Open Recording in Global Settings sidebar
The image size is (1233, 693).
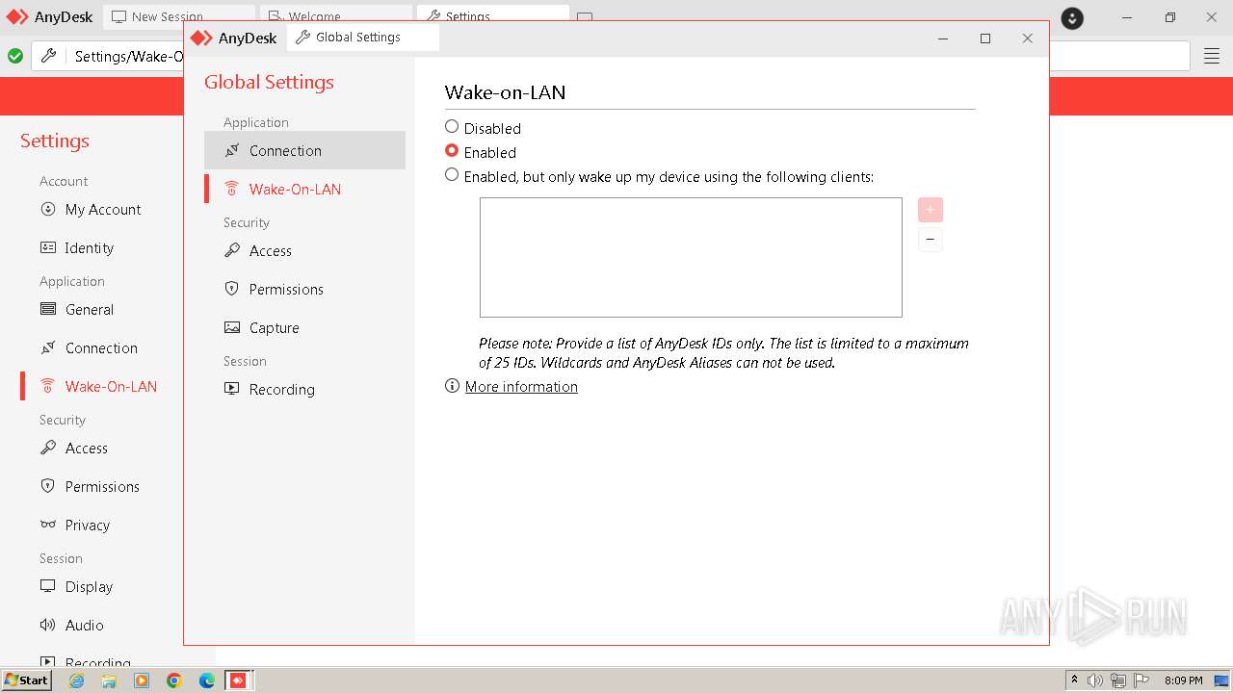coord(304,389)
